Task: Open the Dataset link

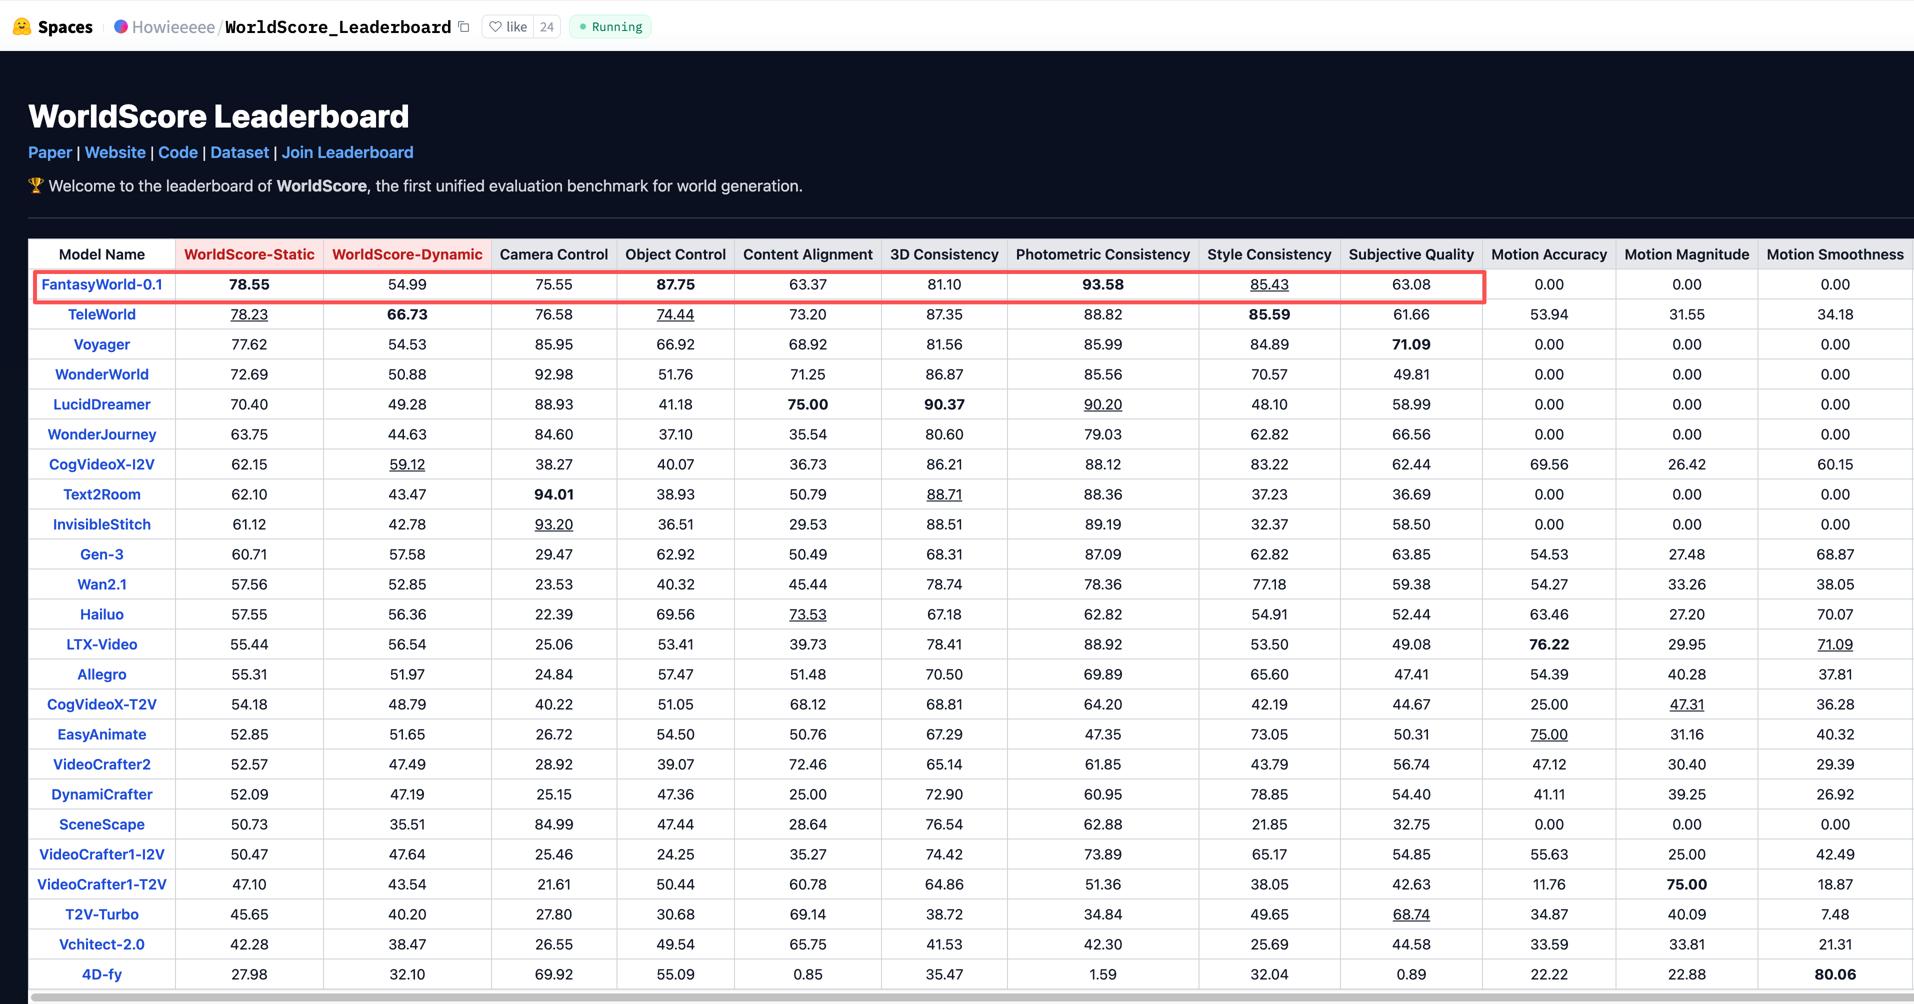Action: click(239, 152)
